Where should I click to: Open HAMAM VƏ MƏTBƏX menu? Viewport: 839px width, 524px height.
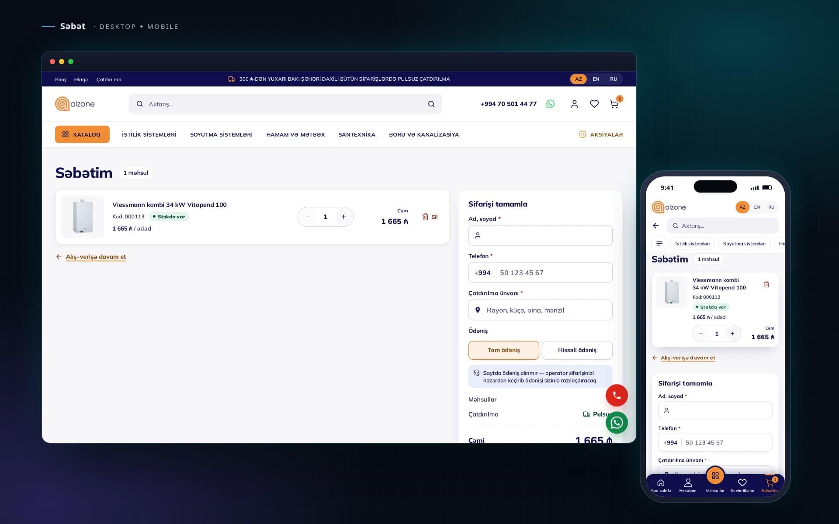pyautogui.click(x=295, y=134)
